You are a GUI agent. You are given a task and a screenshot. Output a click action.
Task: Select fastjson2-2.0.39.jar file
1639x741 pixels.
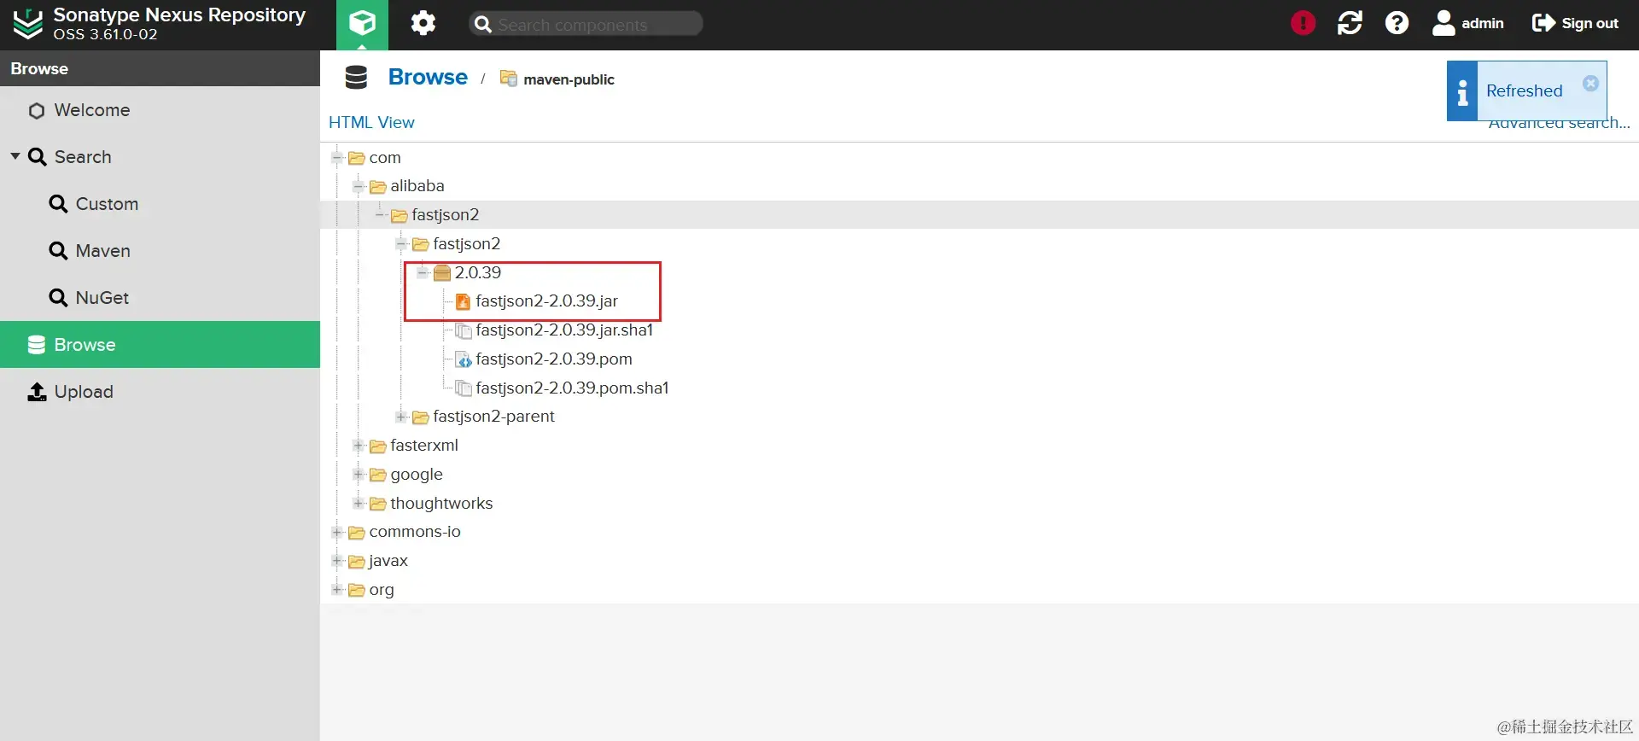546,301
